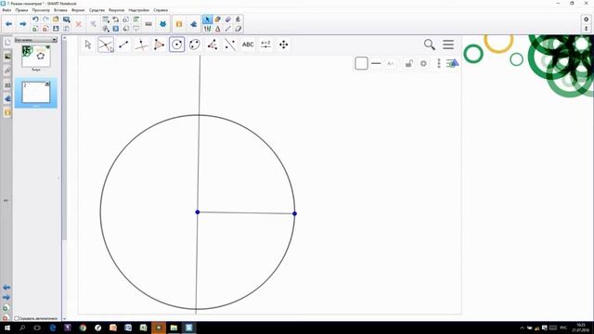Select the first page thumbnail
Screen dimensions: 594x334
[35, 56]
